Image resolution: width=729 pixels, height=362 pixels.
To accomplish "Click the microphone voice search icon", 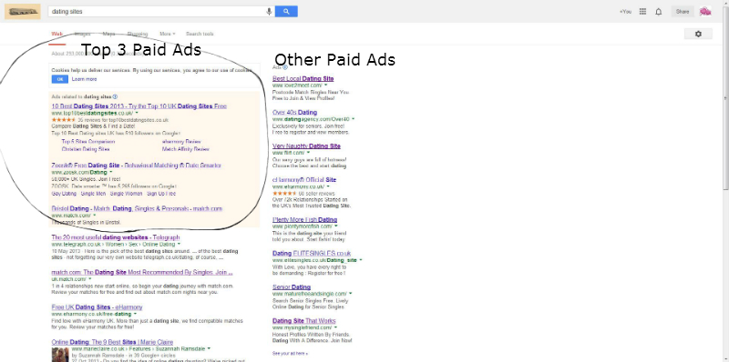I will point(269,12).
